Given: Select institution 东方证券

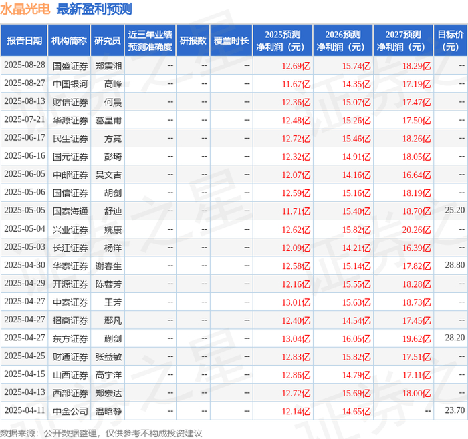Looking at the screenshot, I should pos(70,338).
